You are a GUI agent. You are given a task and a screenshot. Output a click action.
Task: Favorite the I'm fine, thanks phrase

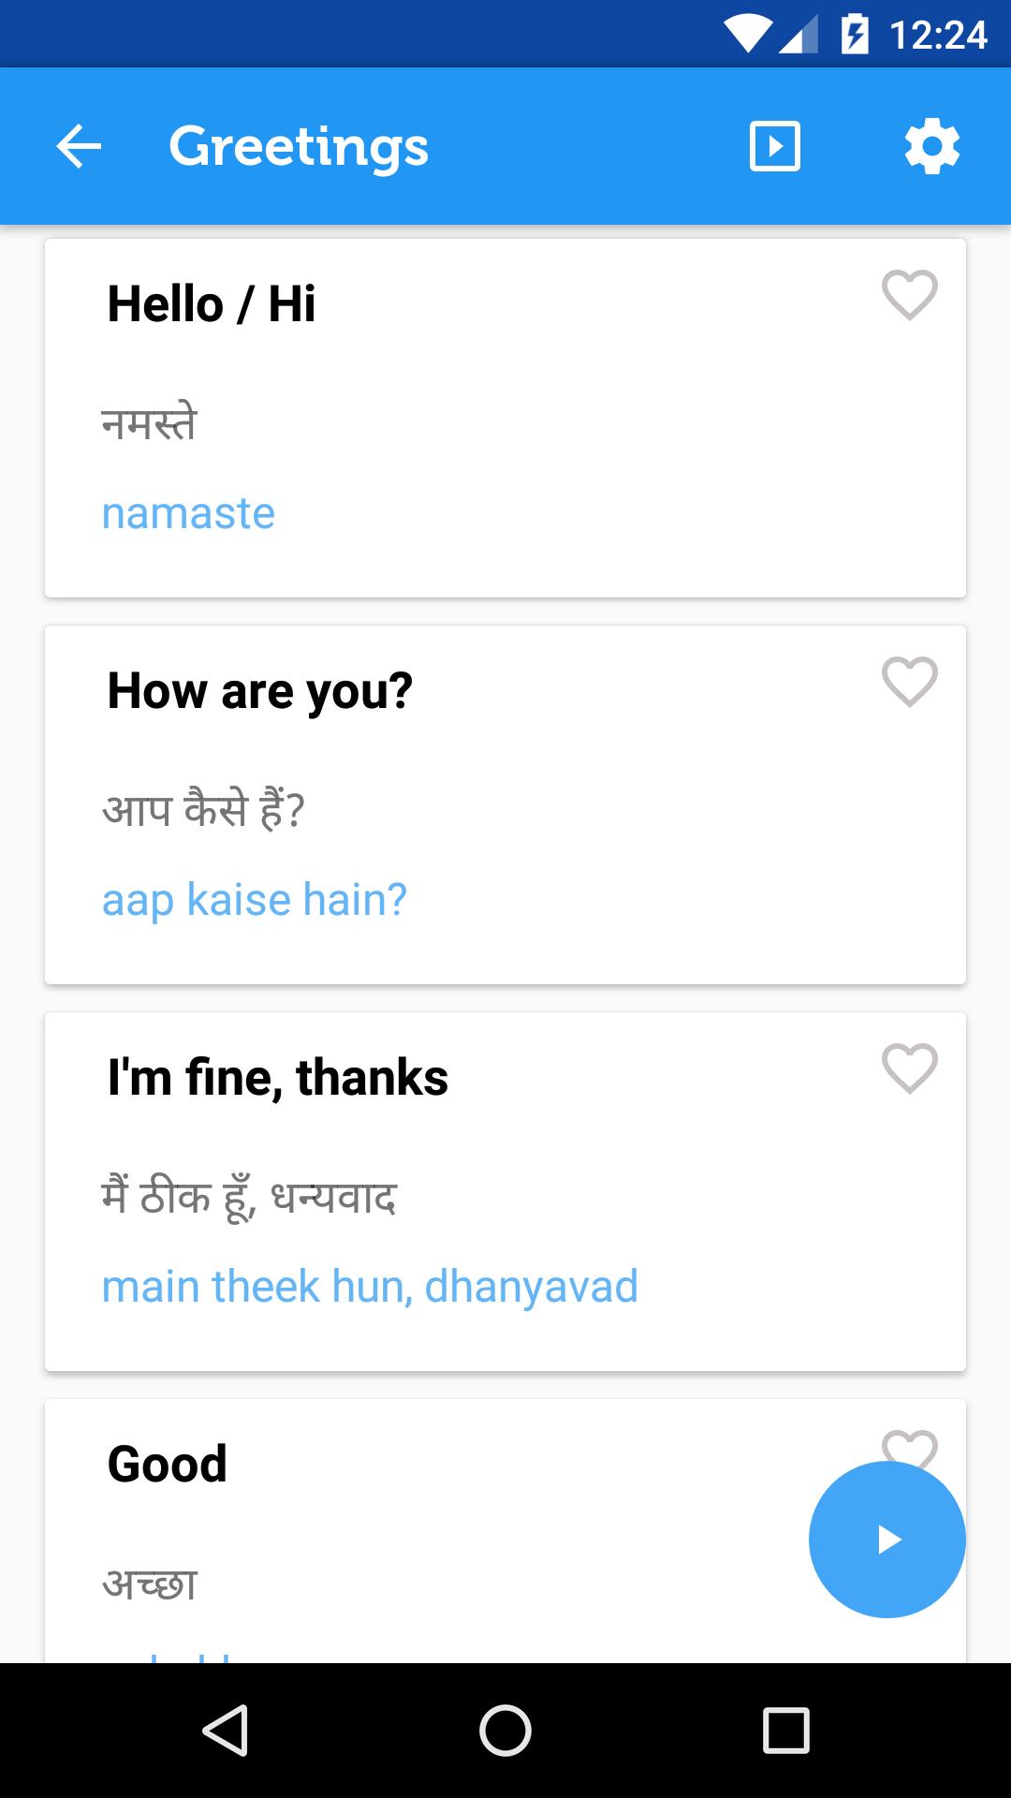tap(909, 1068)
